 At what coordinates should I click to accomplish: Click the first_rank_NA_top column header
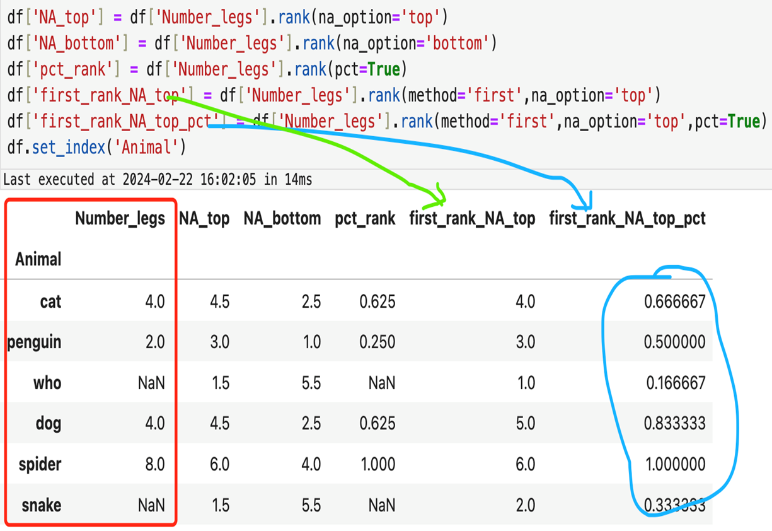(x=473, y=219)
